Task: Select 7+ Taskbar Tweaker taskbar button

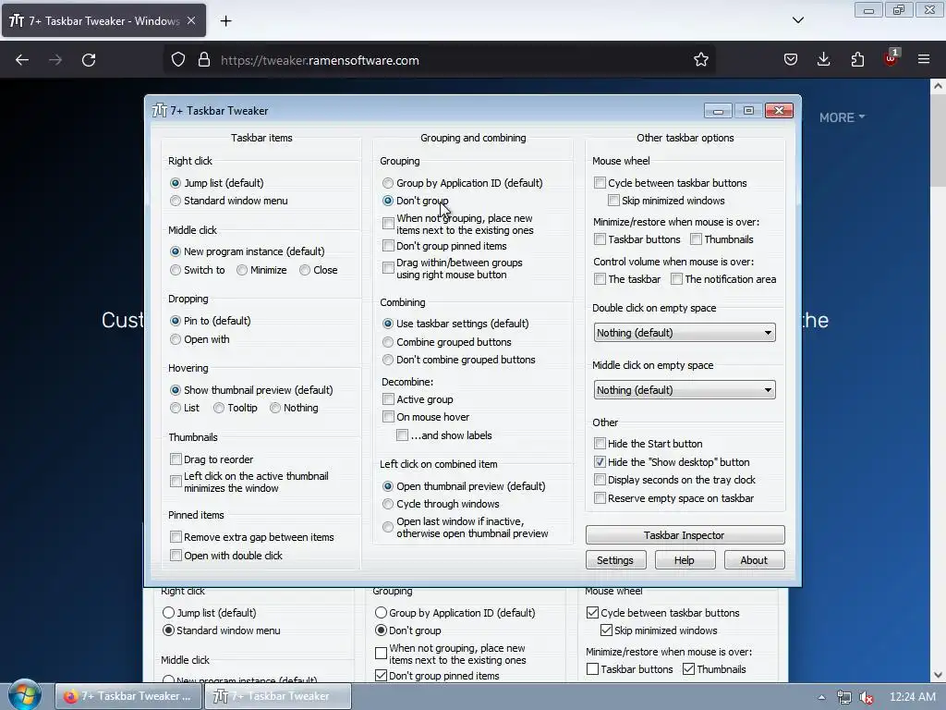Action: pos(278,696)
